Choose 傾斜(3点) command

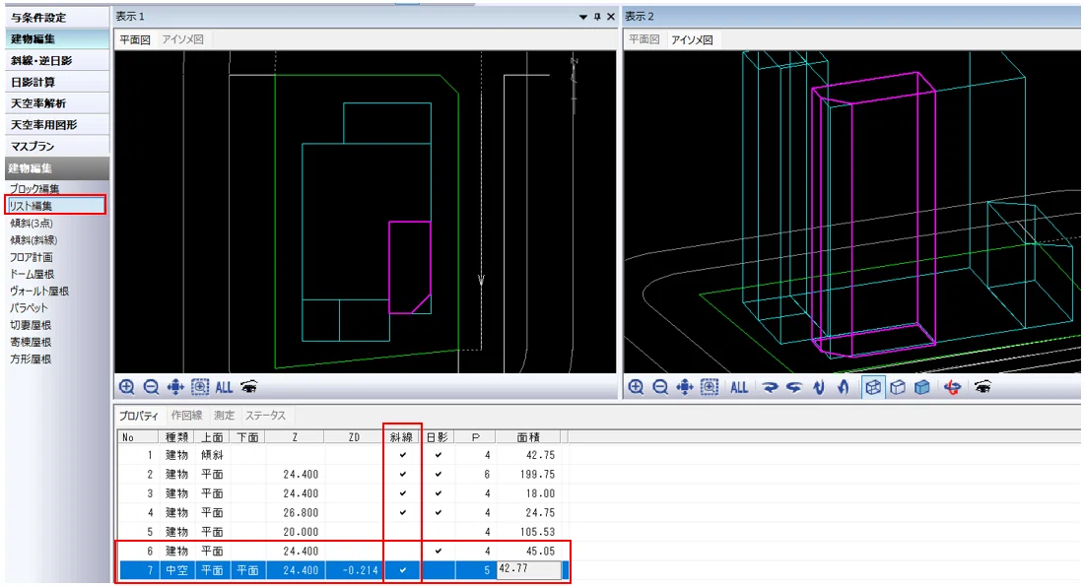(32, 224)
